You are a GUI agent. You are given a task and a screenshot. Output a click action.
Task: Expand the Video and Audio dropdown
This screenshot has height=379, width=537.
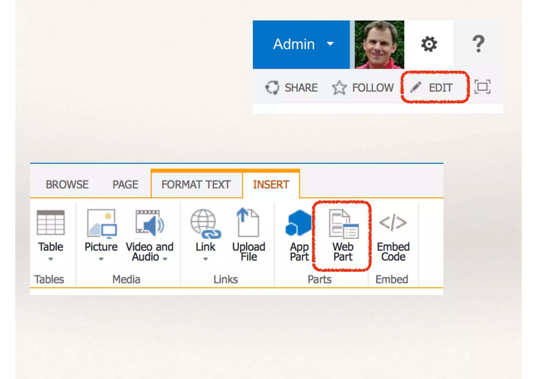[x=165, y=259]
